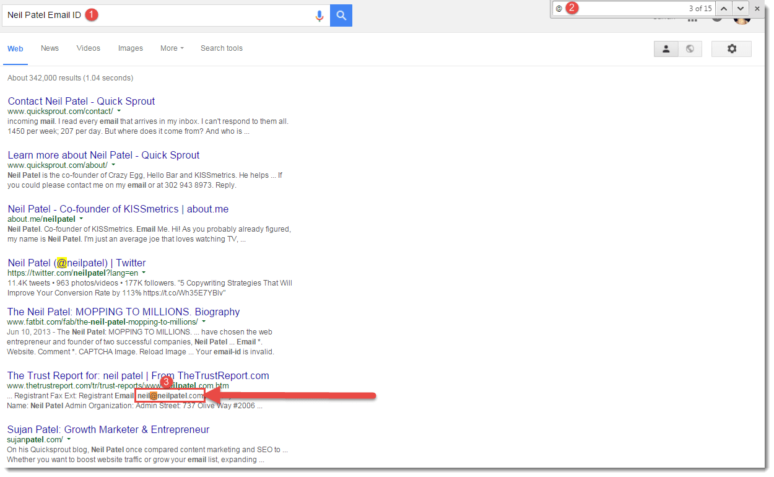Screen dimensions: 774x477
Task: Open MOPPING TO MILLIONS Biography result
Action: point(123,312)
